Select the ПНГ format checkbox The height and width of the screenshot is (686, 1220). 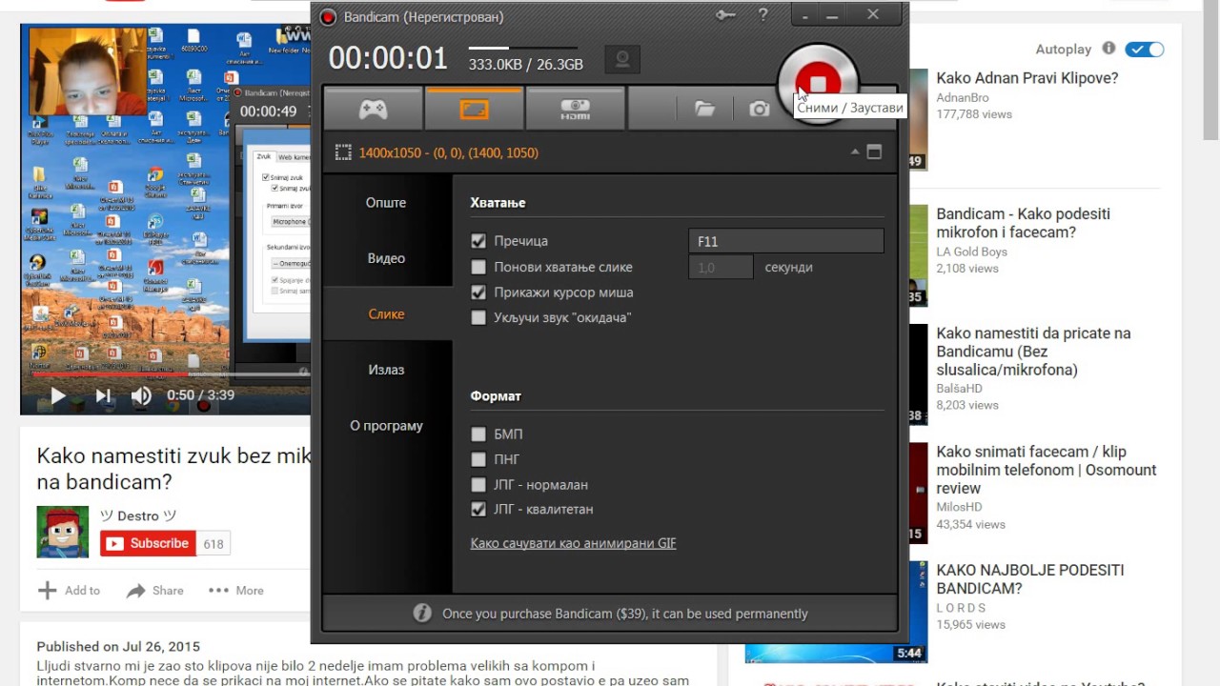[478, 459]
